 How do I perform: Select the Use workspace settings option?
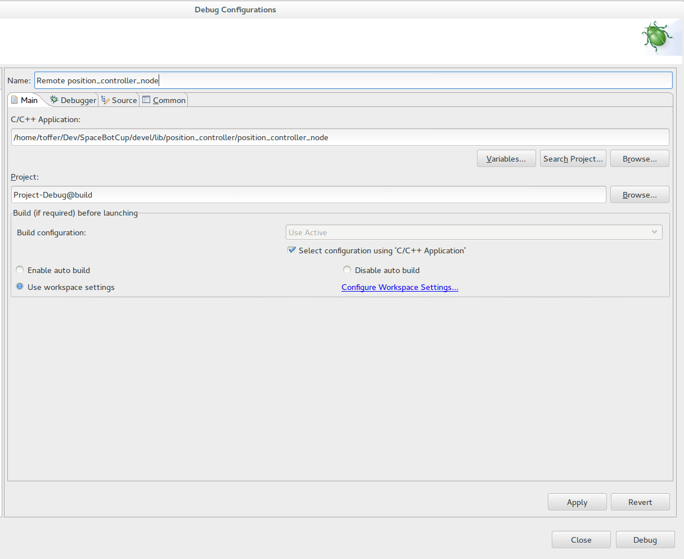coord(20,287)
